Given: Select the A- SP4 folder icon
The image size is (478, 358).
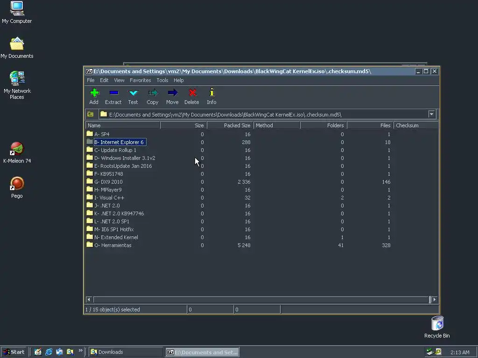Looking at the screenshot, I should click(x=89, y=134).
